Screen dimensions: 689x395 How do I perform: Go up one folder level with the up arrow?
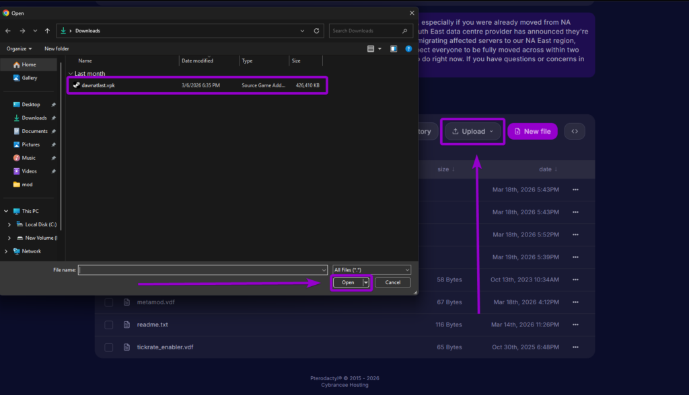47,31
